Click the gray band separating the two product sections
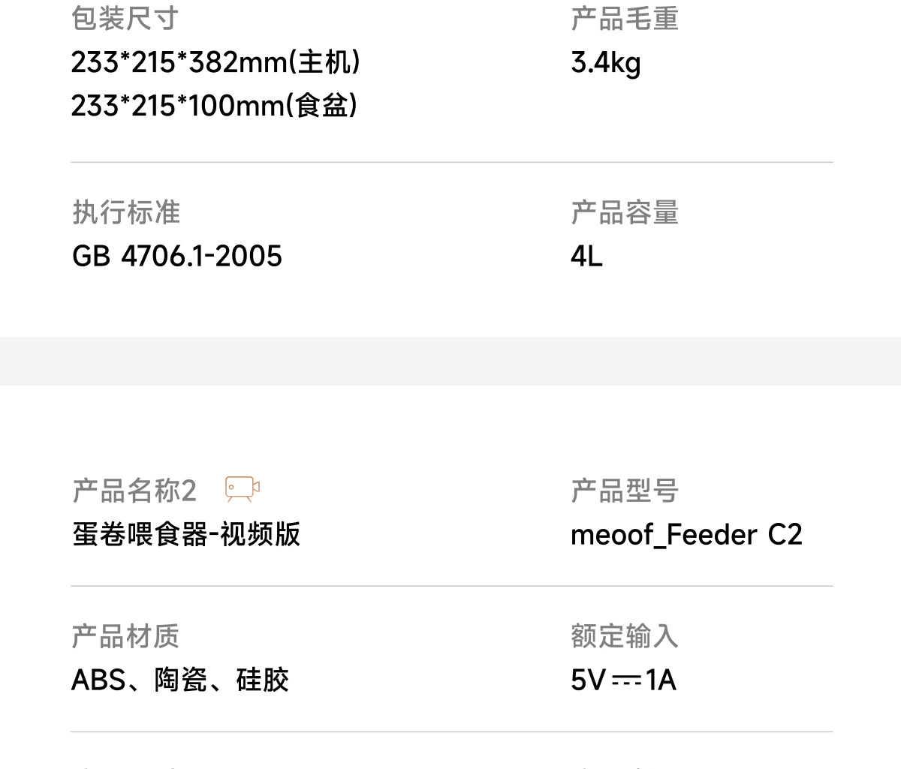Viewport: 901px width, 769px height. tap(450, 361)
